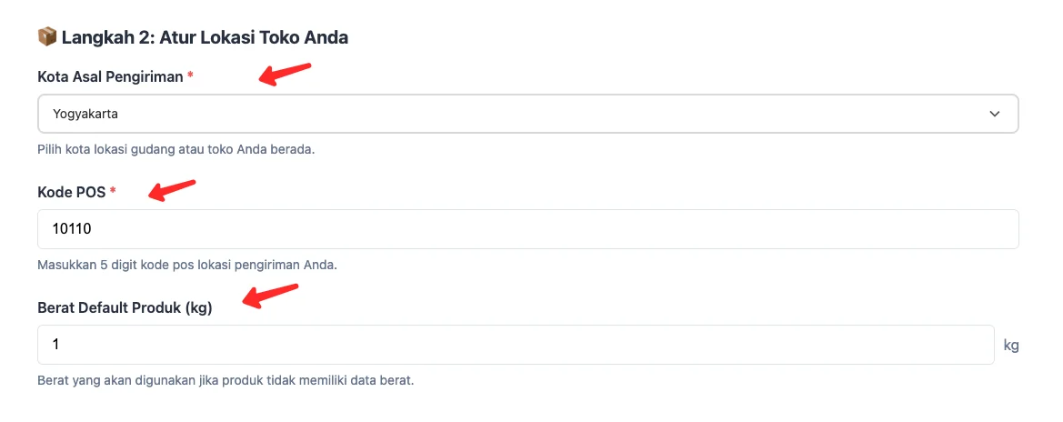Click red arrow pointing at Berat Default Produk

pyautogui.click(x=272, y=296)
